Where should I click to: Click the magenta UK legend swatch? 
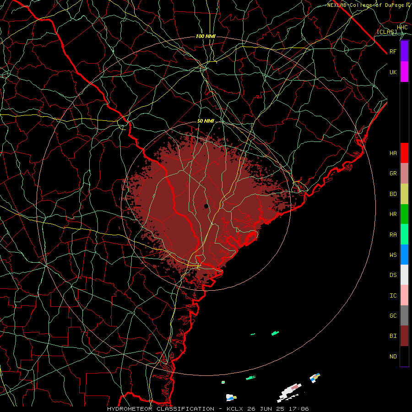pos(404,72)
